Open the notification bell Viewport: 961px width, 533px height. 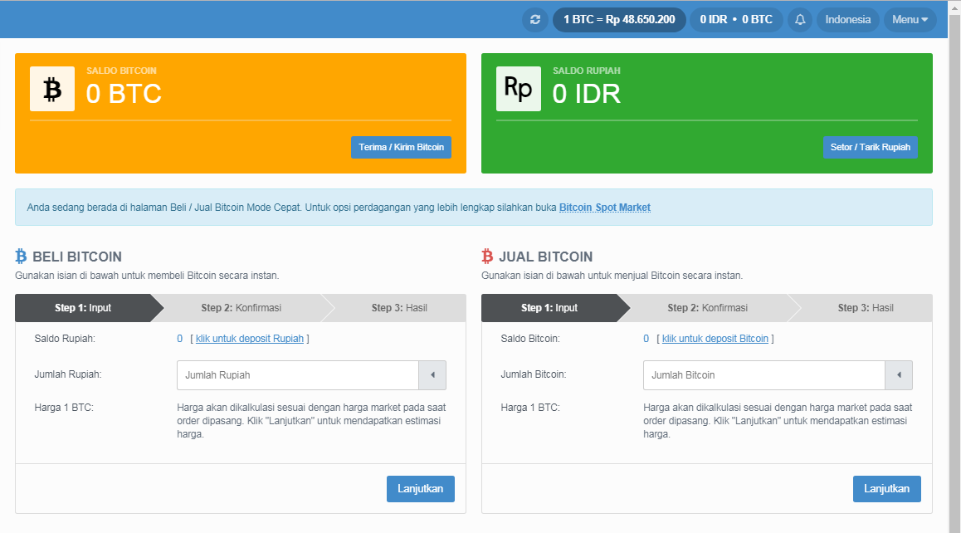click(x=800, y=20)
